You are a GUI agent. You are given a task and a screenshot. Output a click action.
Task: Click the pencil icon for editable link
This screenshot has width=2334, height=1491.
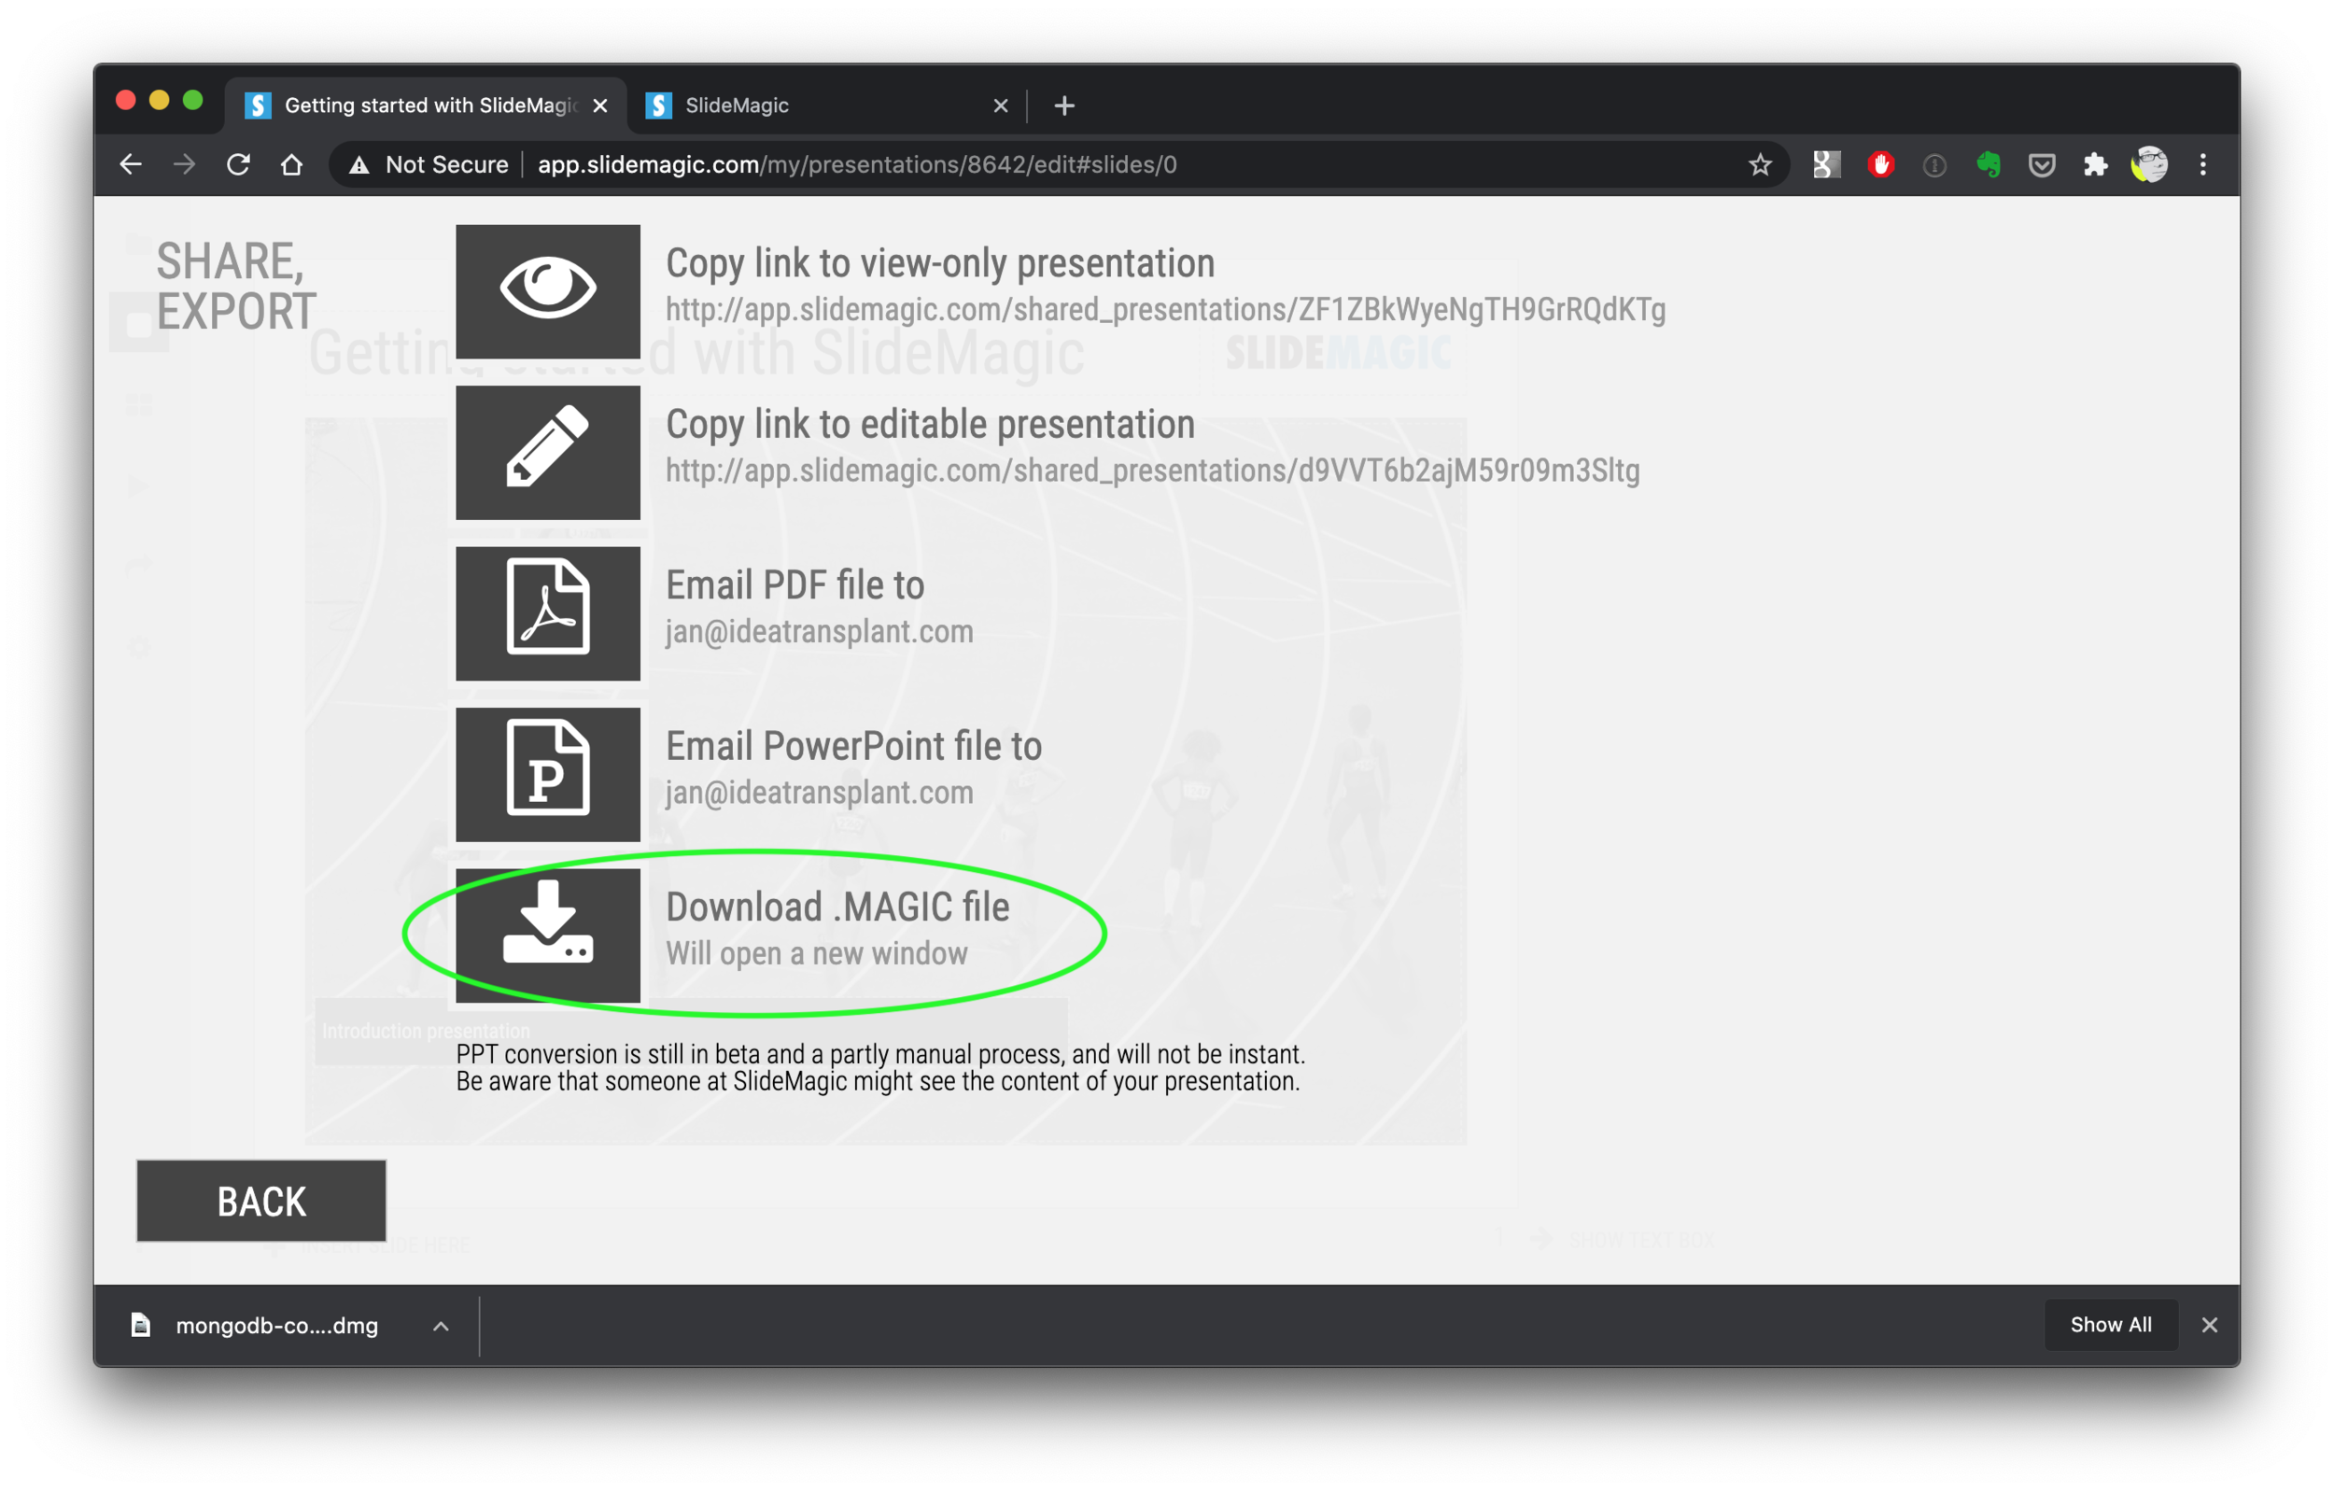[548, 452]
